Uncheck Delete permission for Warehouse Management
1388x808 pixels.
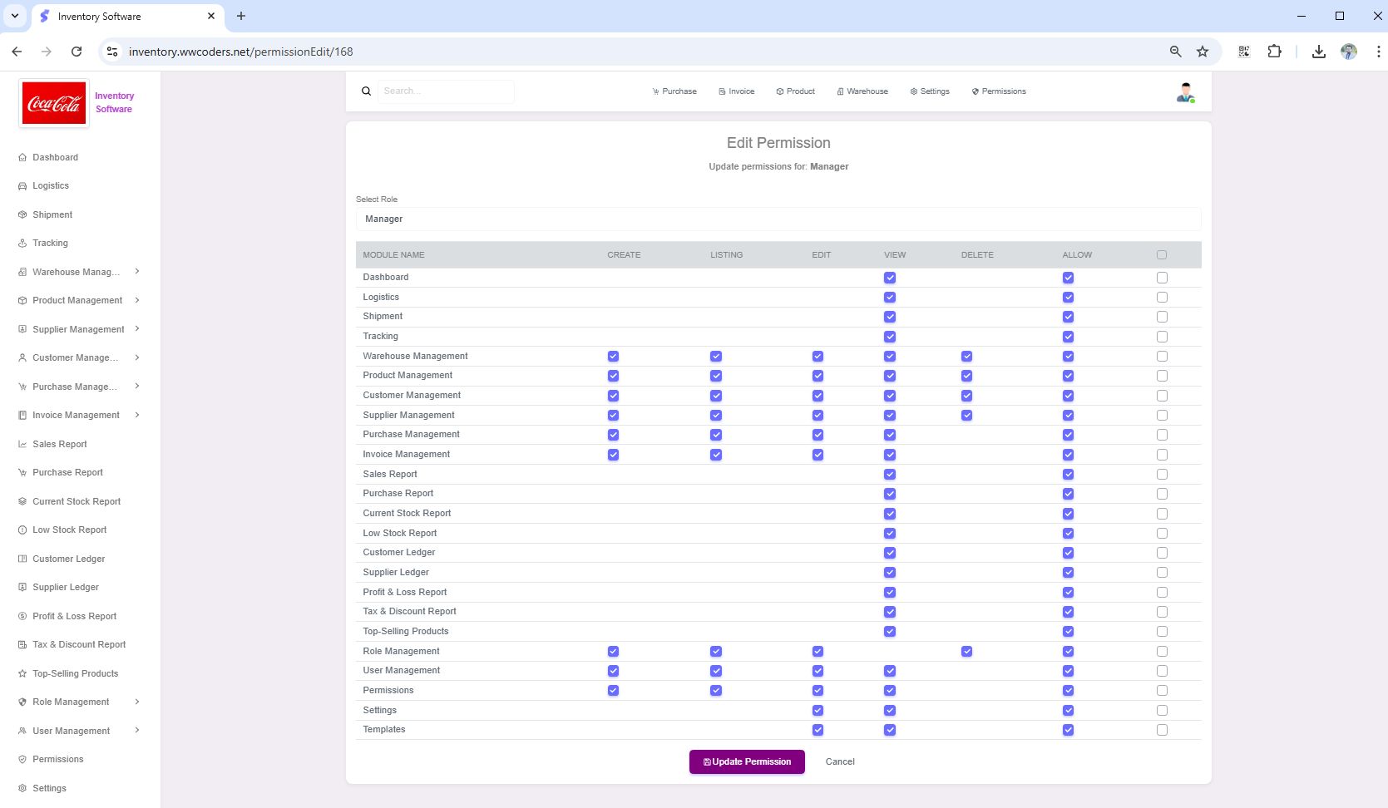(966, 357)
